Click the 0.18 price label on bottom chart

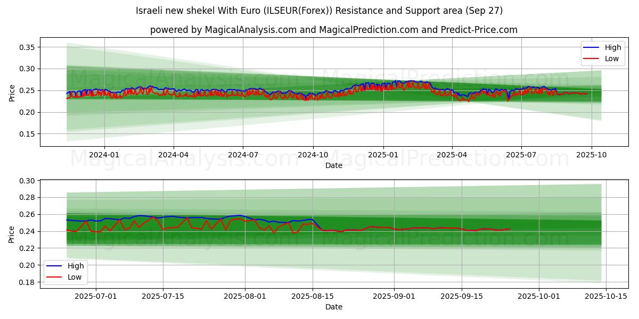click(28, 282)
